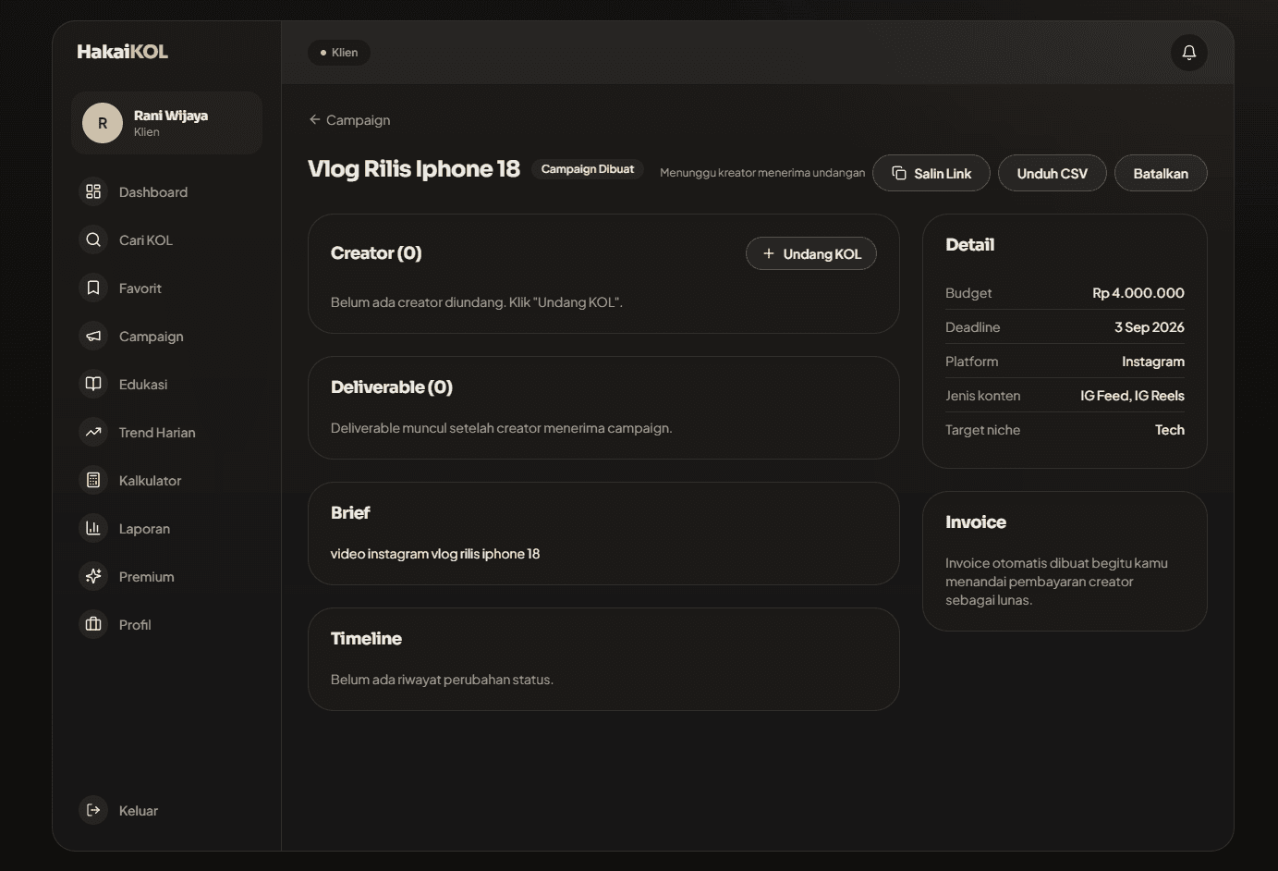Click the Keluar logout icon
Viewport: 1278px width, 871px height.
[x=93, y=810]
